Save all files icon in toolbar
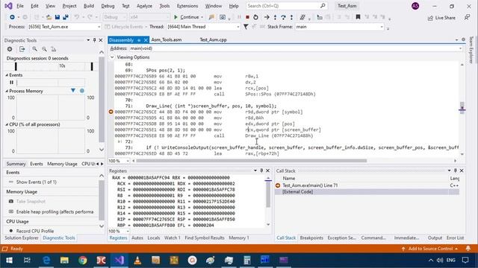Viewport: 478px width, 268px height. point(66,17)
